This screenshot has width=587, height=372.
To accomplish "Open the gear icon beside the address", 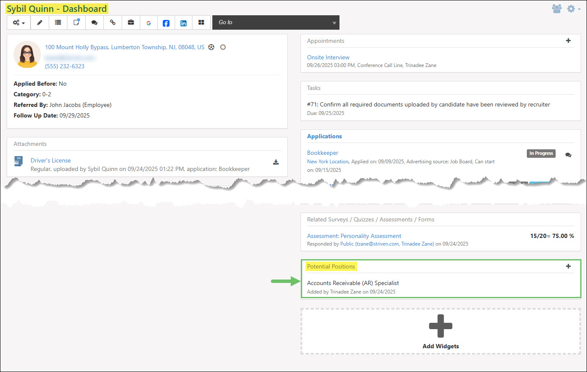I will pos(223,47).
